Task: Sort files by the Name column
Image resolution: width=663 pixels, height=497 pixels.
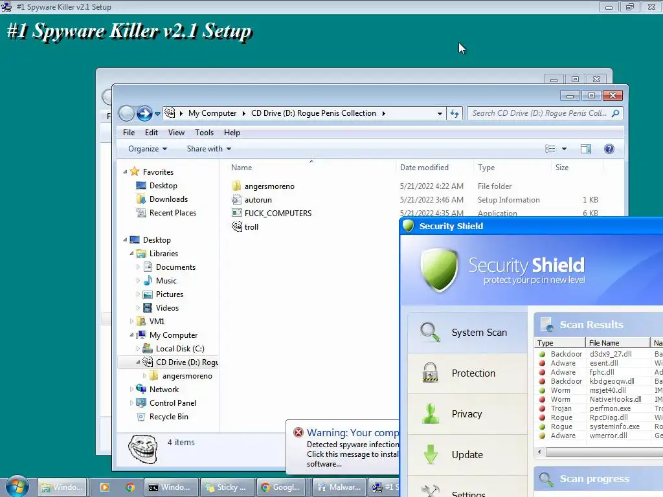Action: click(242, 168)
